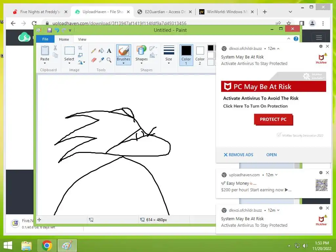Open settings gear on uploadhaven.com notification
336x252 pixels.
coord(321,173)
